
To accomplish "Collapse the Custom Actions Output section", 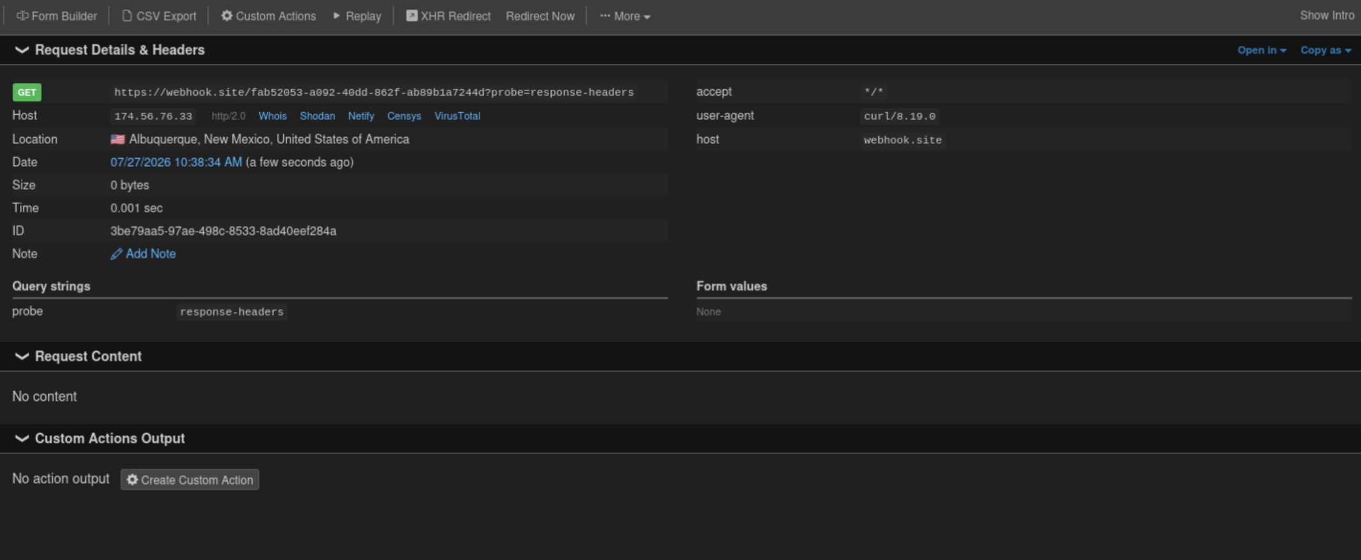I will click(22, 439).
